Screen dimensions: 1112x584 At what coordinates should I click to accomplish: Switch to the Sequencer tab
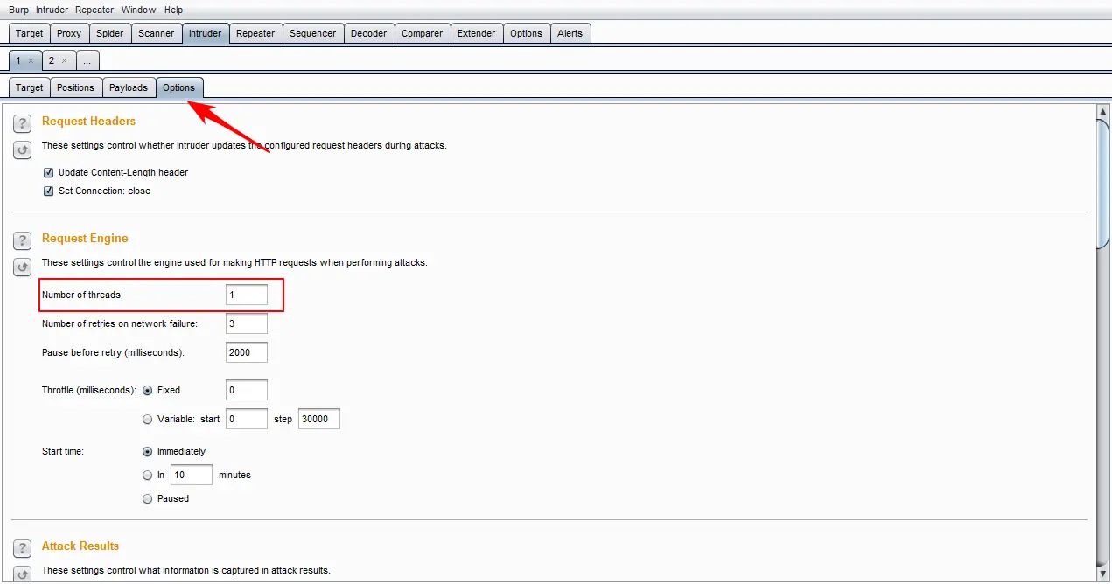coord(312,33)
